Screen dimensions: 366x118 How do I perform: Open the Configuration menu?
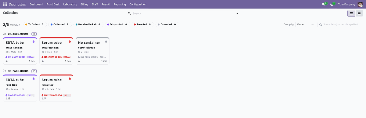click(x=138, y=4)
